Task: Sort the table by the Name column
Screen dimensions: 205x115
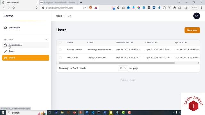Action: [x=70, y=42]
